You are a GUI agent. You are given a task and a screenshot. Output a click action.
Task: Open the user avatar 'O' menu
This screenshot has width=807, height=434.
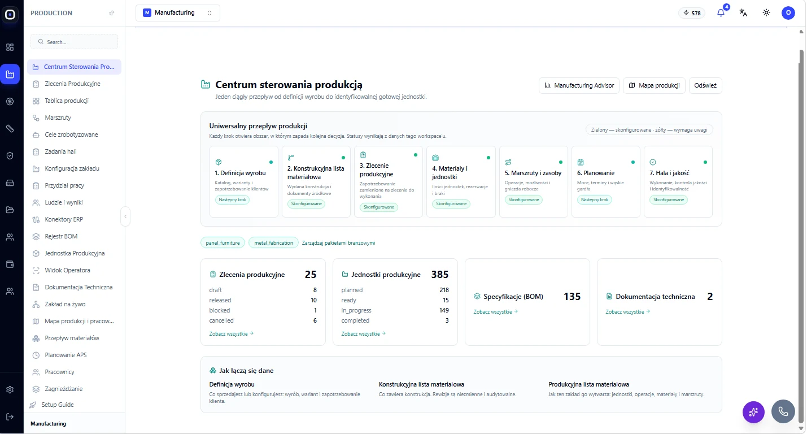coord(788,12)
